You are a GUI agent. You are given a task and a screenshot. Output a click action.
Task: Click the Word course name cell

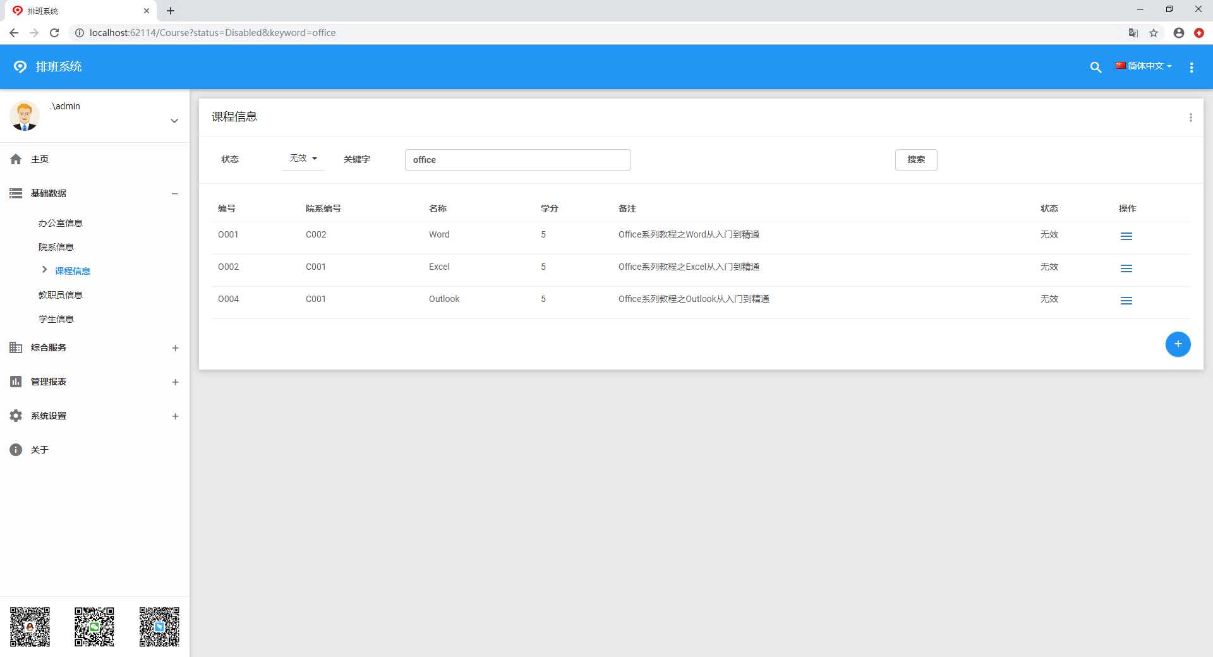pyautogui.click(x=439, y=234)
